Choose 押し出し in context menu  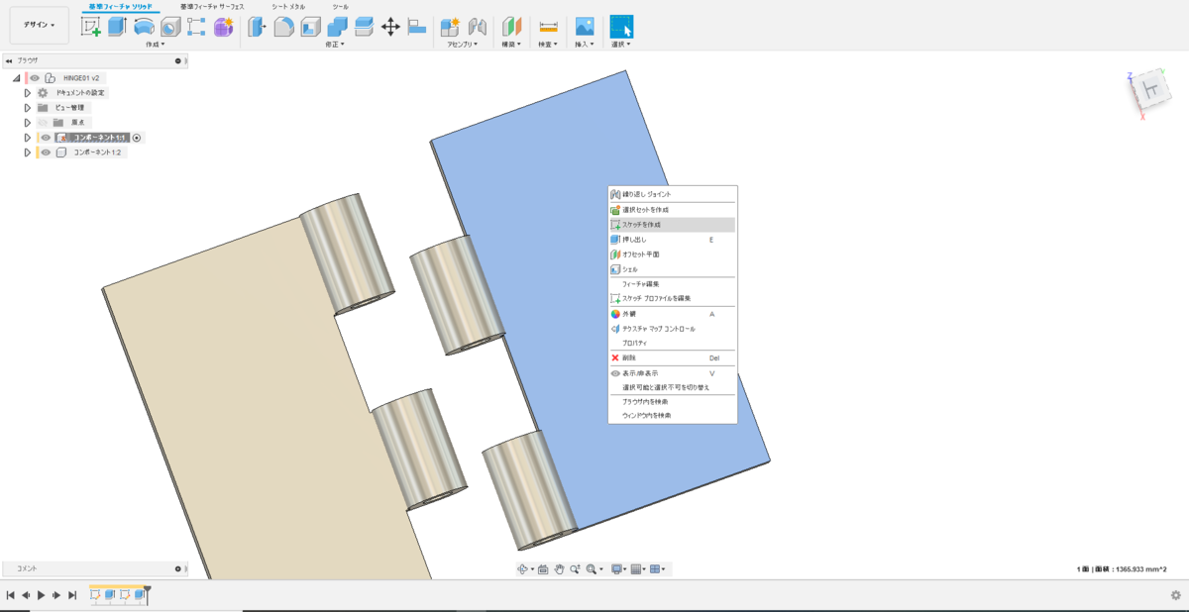672,240
